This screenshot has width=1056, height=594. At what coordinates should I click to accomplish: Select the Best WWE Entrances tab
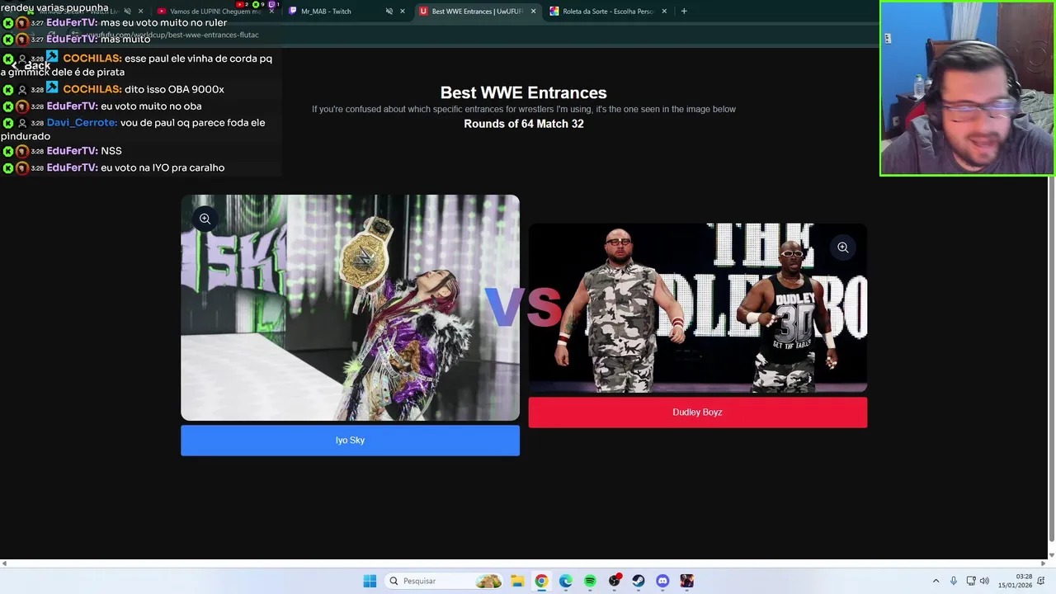click(x=477, y=12)
